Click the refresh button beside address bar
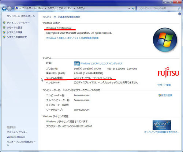The height and width of the screenshot is (152, 183). tap(133, 8)
